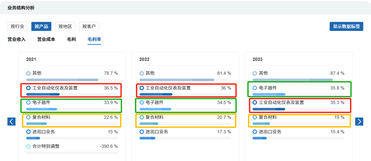
Task: Open the 毛利 tab
Action: pyautogui.click(x=71, y=39)
